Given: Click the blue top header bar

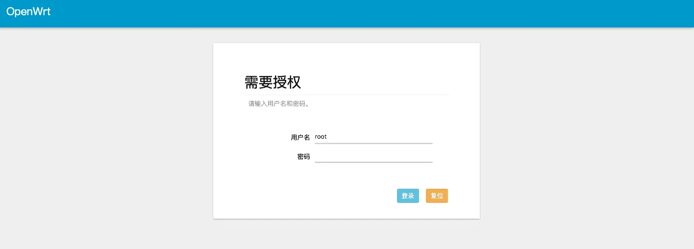Looking at the screenshot, I should (343, 13).
